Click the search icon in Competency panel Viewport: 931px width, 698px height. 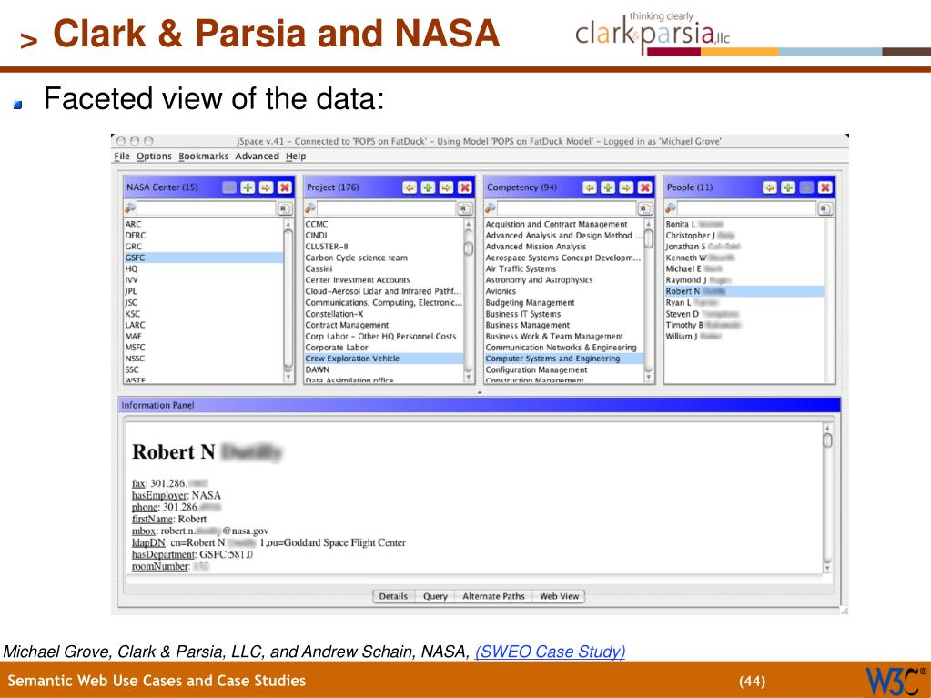click(x=491, y=207)
